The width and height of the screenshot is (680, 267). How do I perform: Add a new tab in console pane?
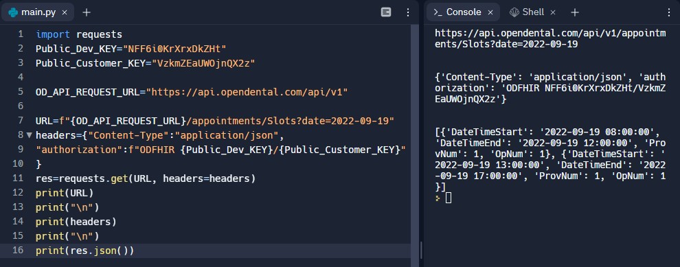[575, 12]
